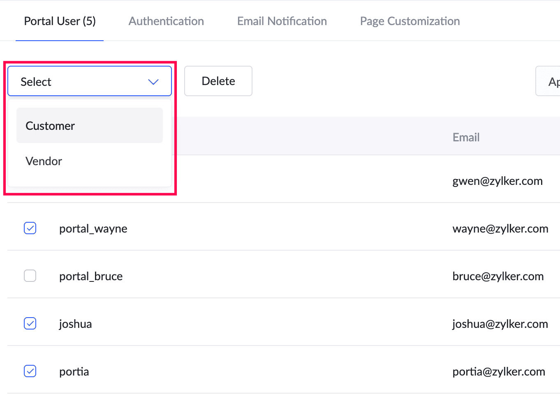560x401 pixels.
Task: Check the portal_bruce checkbox
Action: click(x=30, y=276)
